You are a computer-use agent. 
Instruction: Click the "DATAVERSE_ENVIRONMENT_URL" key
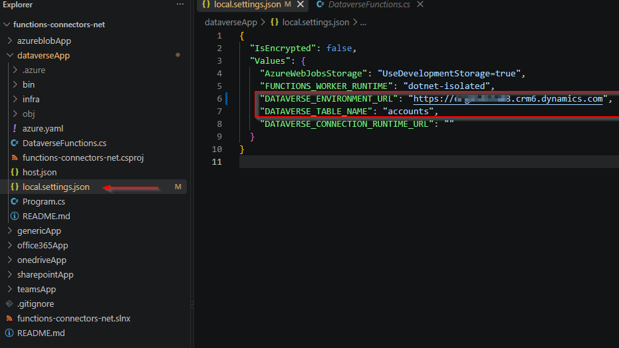tap(329, 98)
